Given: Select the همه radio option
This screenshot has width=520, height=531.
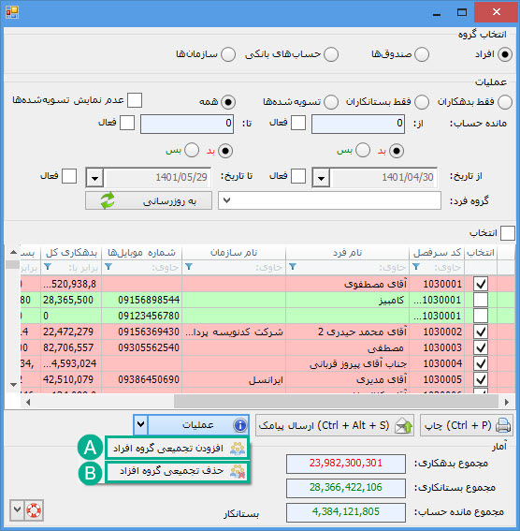Looking at the screenshot, I should pos(228,102).
